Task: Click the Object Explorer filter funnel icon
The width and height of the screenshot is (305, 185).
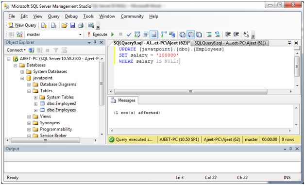Action: 56,50
